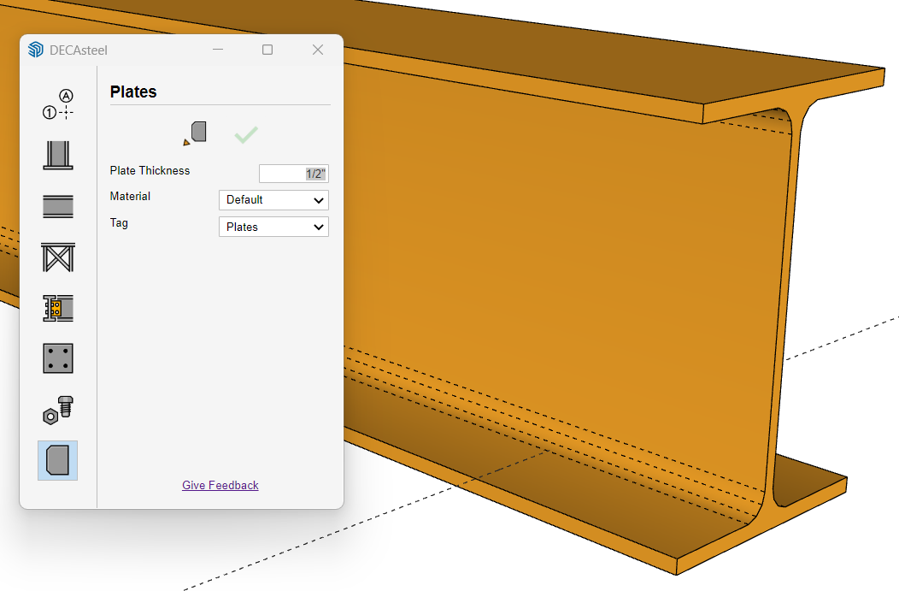
Task: Select the Base plate tool with four holes
Action: point(58,358)
